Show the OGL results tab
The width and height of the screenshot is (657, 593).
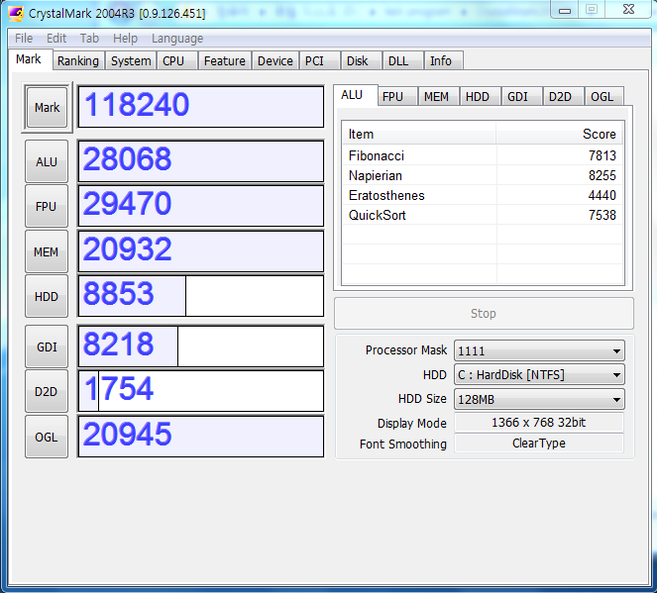pos(602,97)
